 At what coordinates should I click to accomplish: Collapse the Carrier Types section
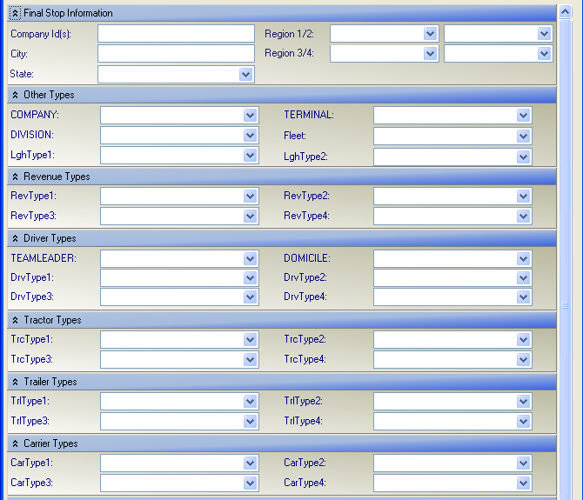click(15, 443)
